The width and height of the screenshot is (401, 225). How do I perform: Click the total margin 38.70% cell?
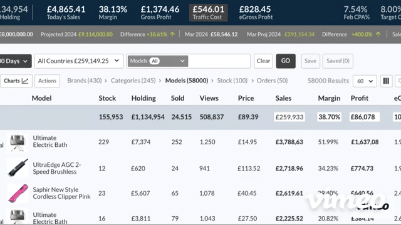point(329,117)
